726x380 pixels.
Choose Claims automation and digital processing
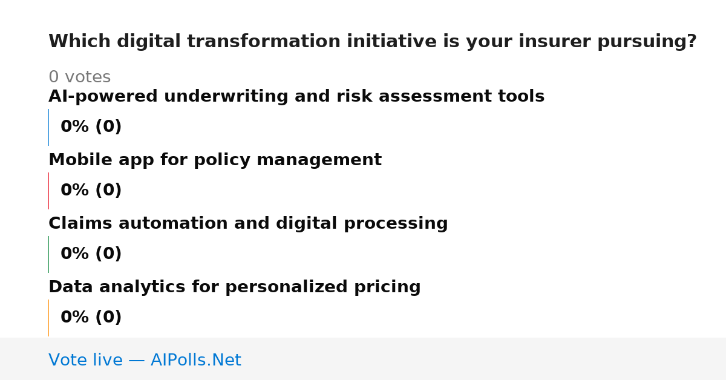[248, 224]
